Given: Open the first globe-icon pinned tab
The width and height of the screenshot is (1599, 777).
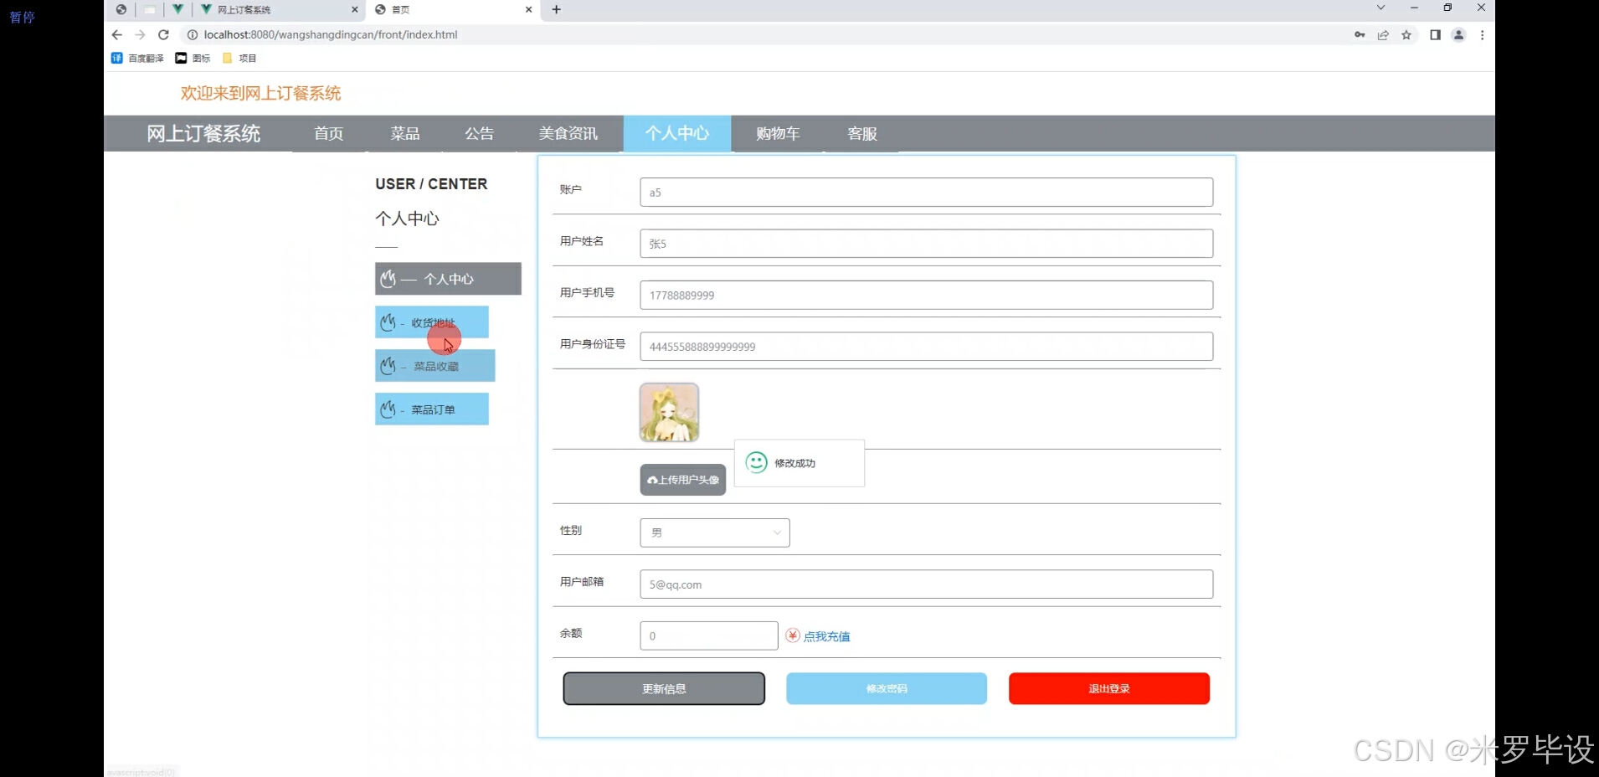Looking at the screenshot, I should click(121, 9).
